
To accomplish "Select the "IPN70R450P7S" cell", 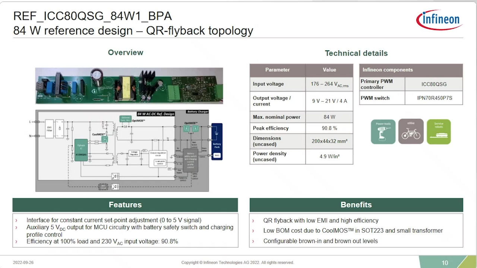I will (x=434, y=98).
